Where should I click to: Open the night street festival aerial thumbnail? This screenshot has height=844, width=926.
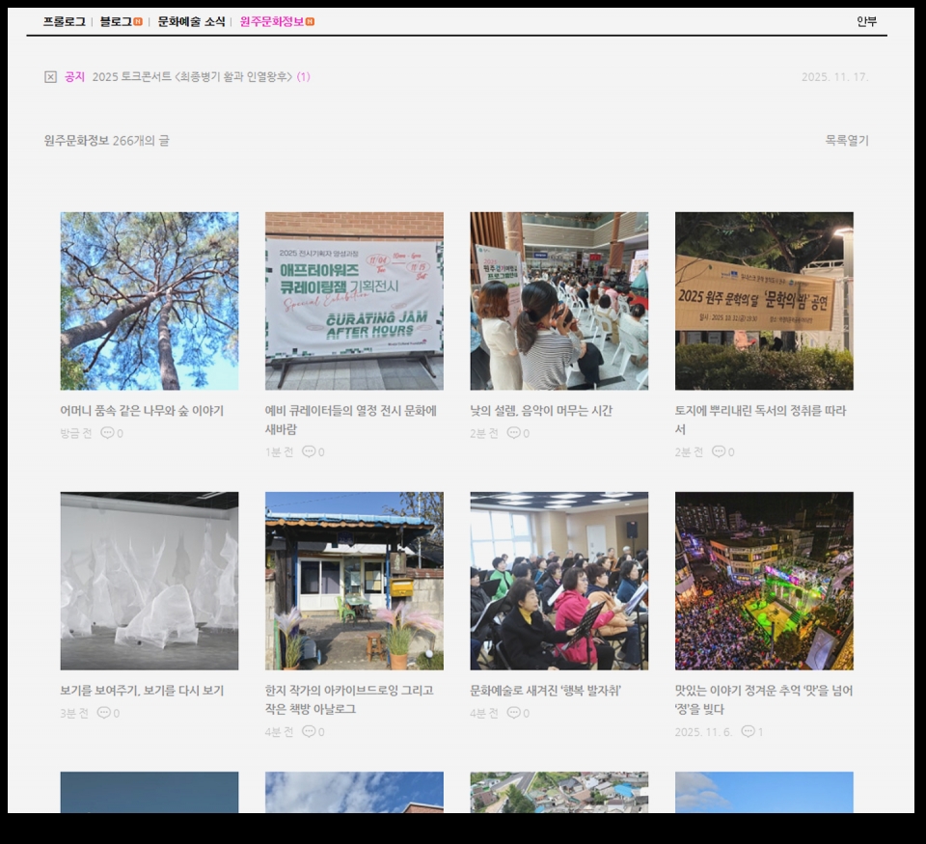[764, 581]
